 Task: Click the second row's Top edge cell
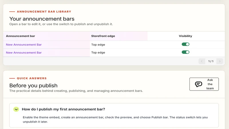pyautogui.click(x=98, y=52)
